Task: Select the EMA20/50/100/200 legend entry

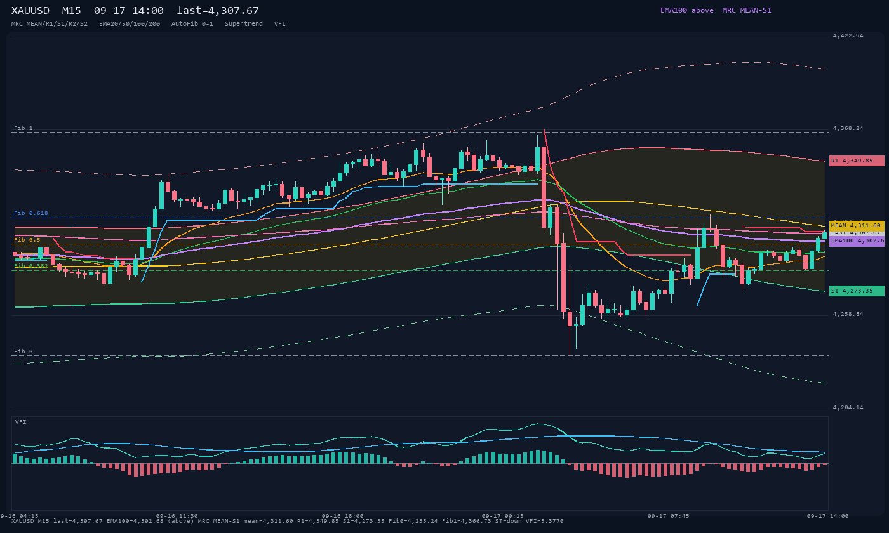Action: tap(130, 23)
